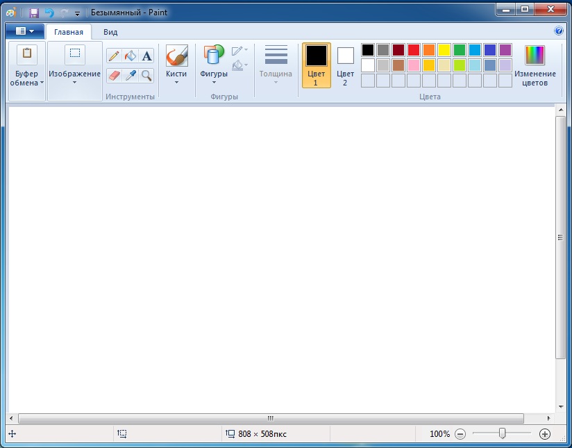Open the Customize Quick Access Toolbar dropdown

(77, 14)
